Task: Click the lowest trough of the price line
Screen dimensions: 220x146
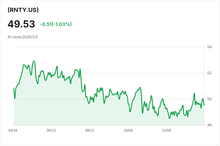Action: pos(169,118)
